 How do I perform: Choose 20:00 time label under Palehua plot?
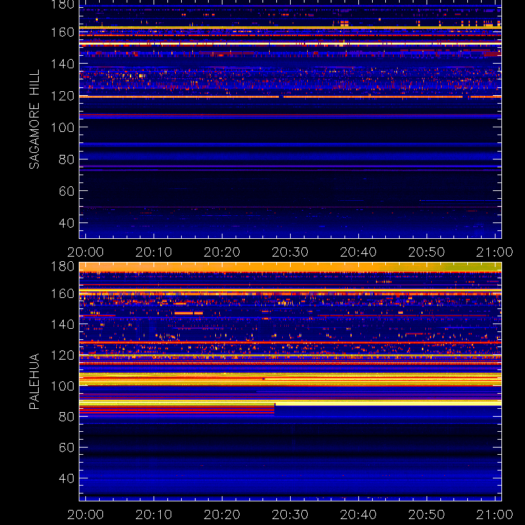pos(85,514)
